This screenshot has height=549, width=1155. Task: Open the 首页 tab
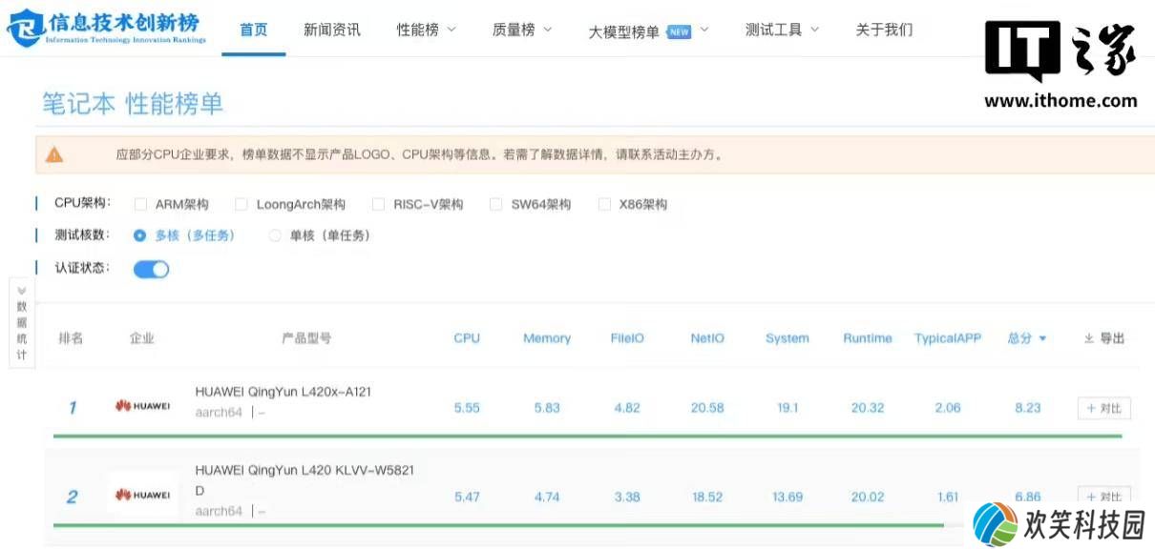click(254, 30)
